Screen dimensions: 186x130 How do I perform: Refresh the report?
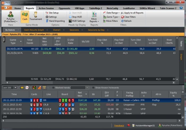(126, 21)
